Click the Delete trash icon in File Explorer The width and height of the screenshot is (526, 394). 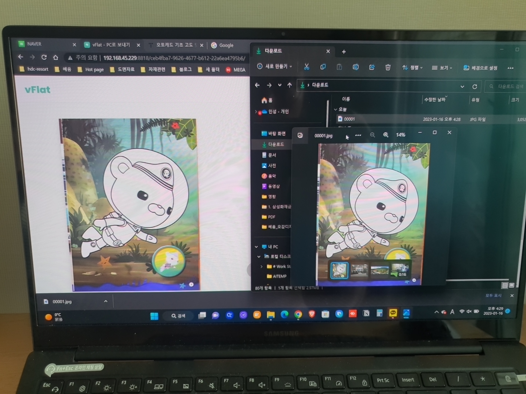[388, 67]
